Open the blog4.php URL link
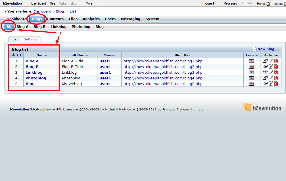 [163, 78]
